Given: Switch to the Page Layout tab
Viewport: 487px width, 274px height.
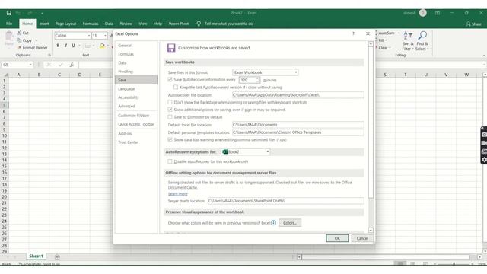Looking at the screenshot, I should coord(66,24).
